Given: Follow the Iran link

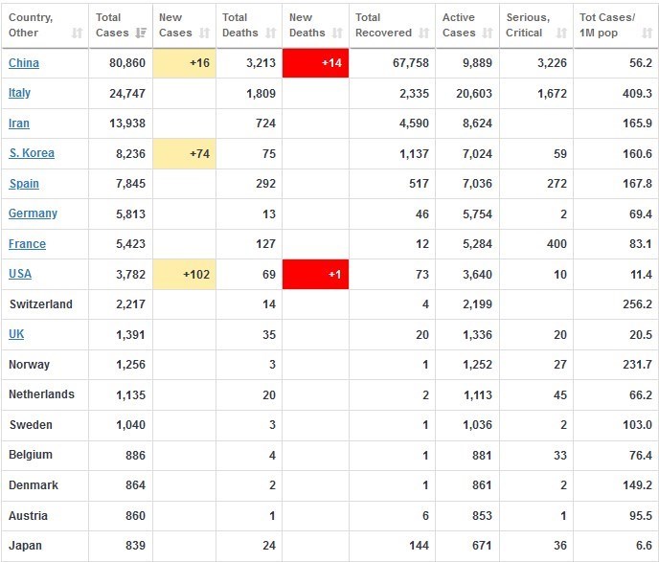Looking at the screenshot, I should (19, 124).
